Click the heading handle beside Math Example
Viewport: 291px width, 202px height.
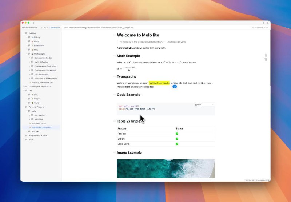coord(114,56)
